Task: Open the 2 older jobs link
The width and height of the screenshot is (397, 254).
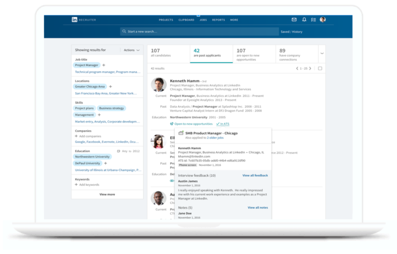Action: [215, 138]
